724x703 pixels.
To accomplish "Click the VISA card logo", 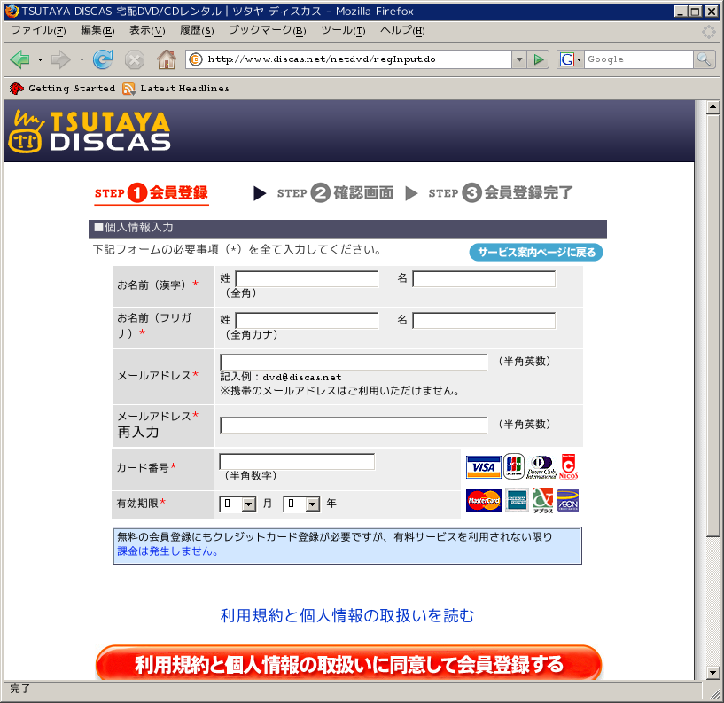I will tap(484, 467).
